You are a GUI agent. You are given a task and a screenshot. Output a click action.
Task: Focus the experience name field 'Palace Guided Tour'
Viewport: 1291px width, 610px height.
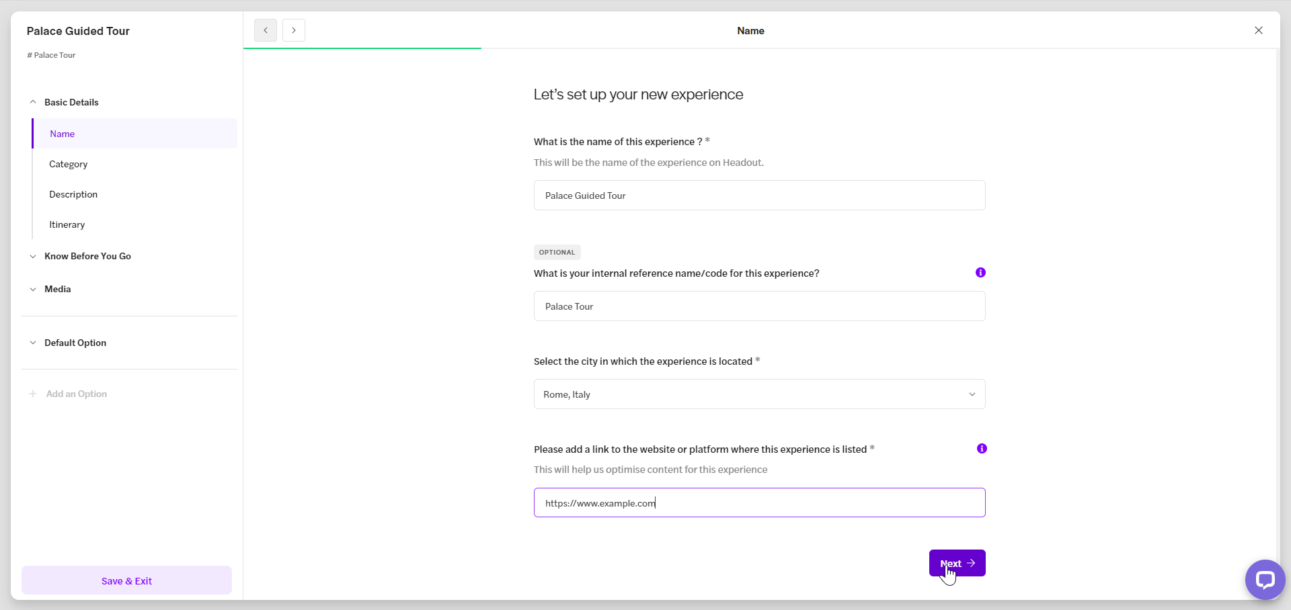[x=759, y=195]
